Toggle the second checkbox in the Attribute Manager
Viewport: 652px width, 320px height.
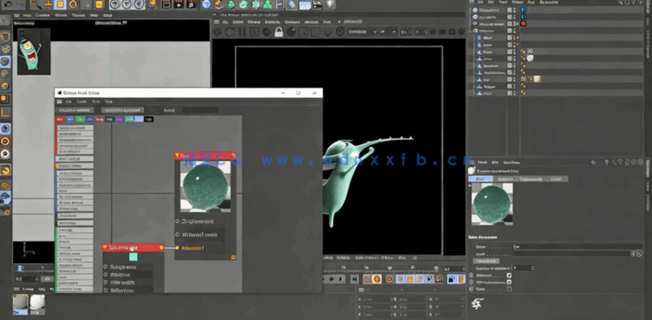[510, 282]
